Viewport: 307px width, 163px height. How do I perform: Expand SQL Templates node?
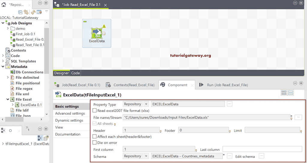click(3, 61)
